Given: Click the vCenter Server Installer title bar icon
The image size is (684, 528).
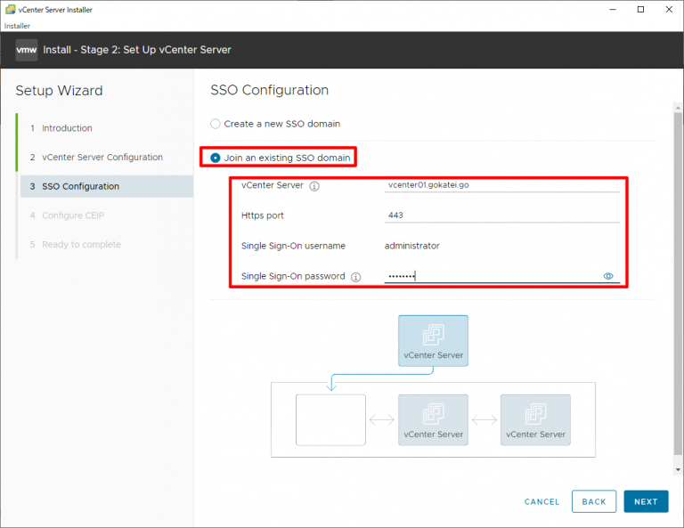Looking at the screenshot, I should [x=9, y=9].
